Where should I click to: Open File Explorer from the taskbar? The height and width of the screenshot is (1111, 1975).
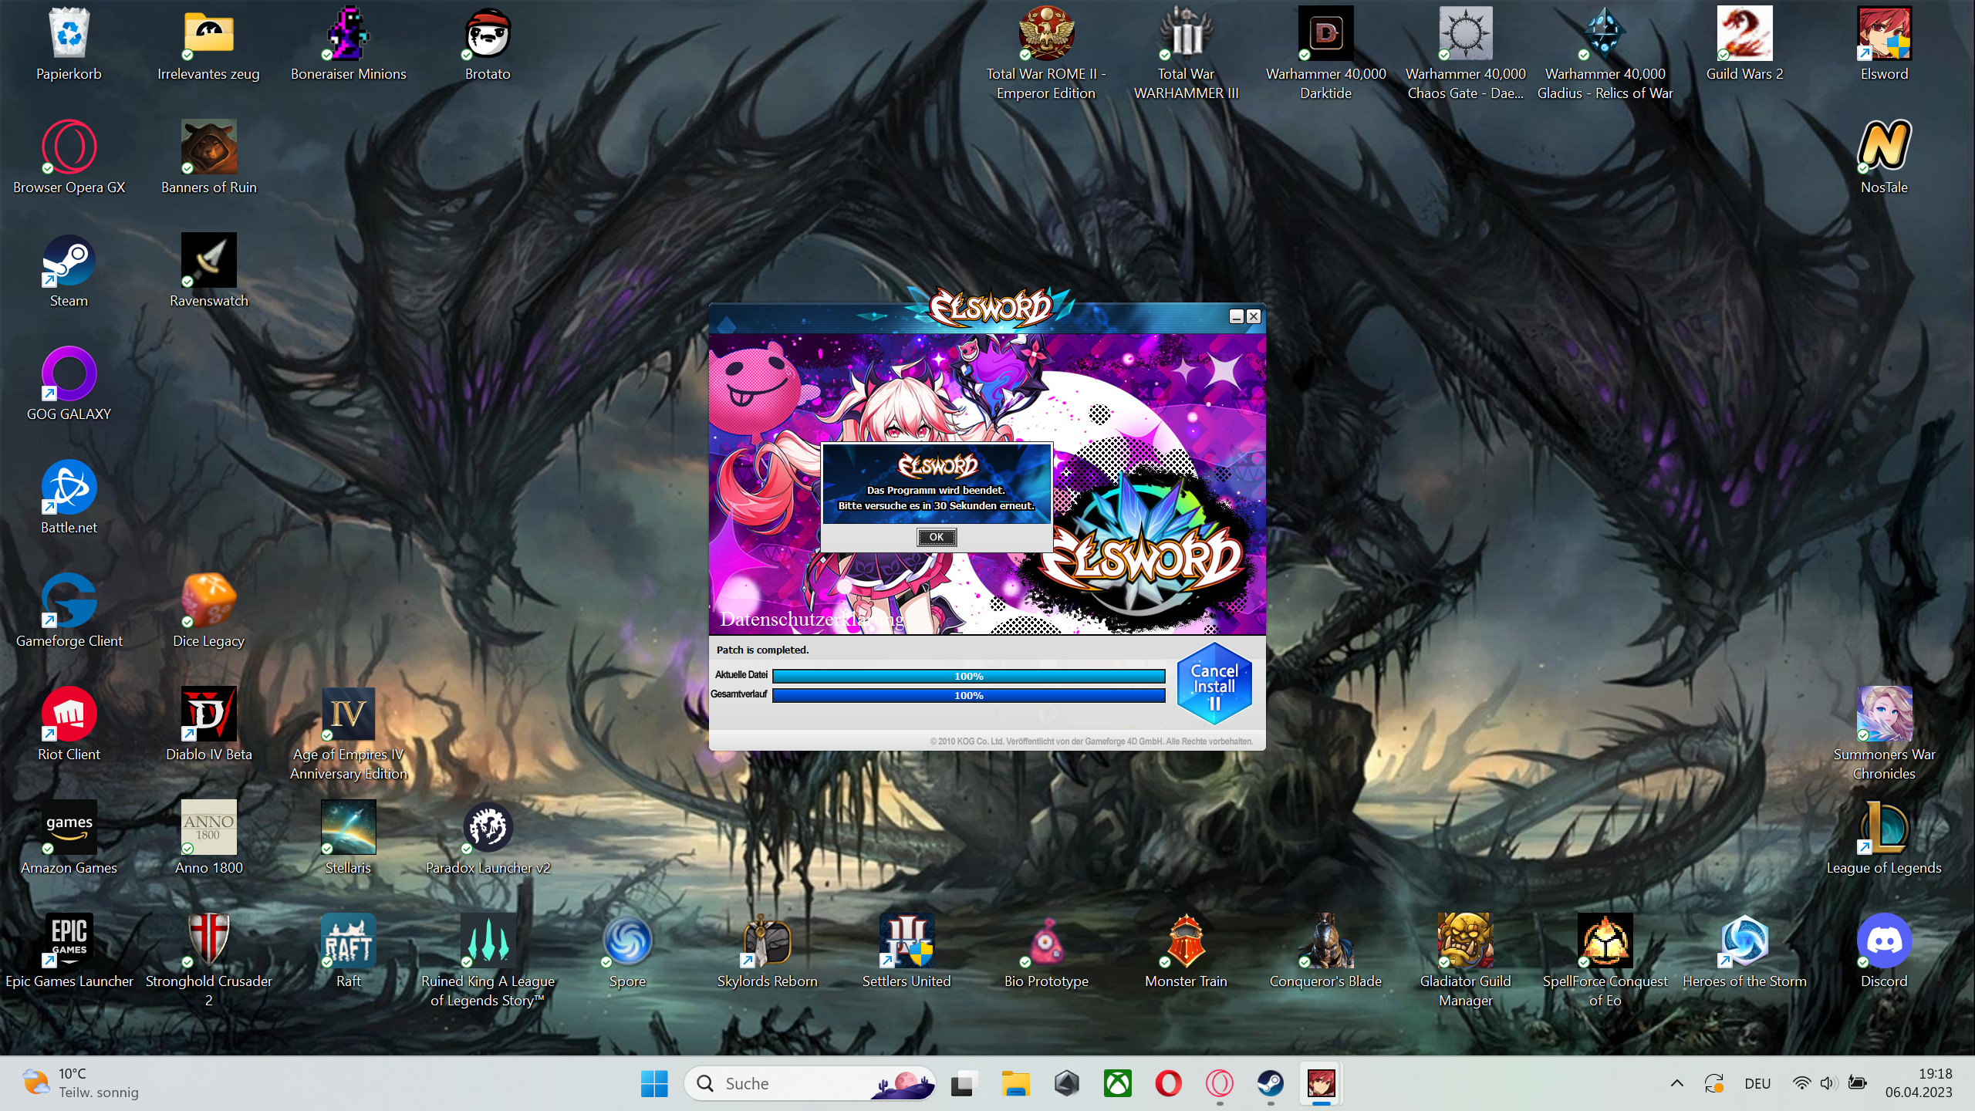[x=1015, y=1083]
